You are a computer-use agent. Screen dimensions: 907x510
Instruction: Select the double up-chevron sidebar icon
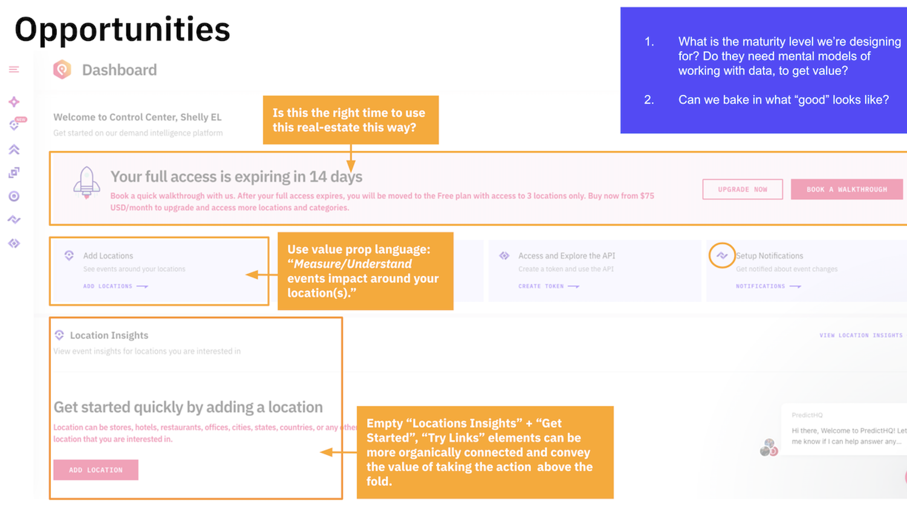click(x=14, y=149)
